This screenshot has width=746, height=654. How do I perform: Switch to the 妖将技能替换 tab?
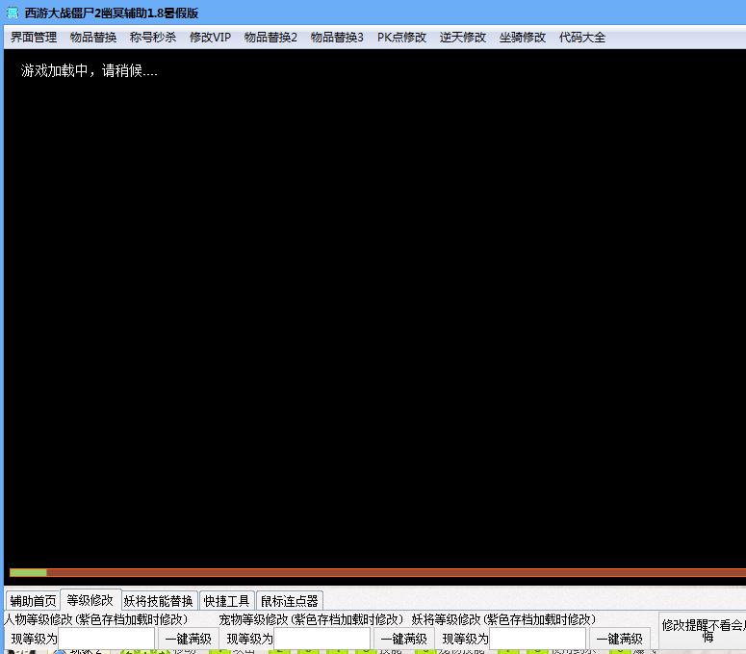[159, 601]
